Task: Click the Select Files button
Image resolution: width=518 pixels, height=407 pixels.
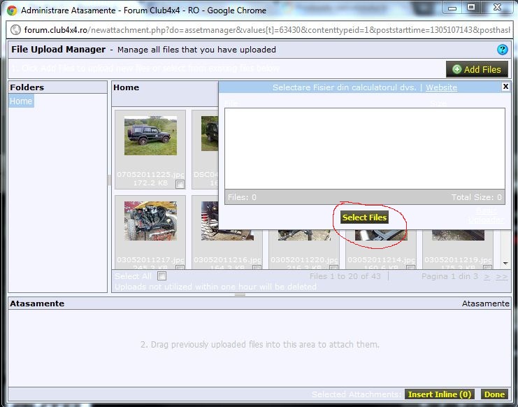Action: tap(364, 217)
